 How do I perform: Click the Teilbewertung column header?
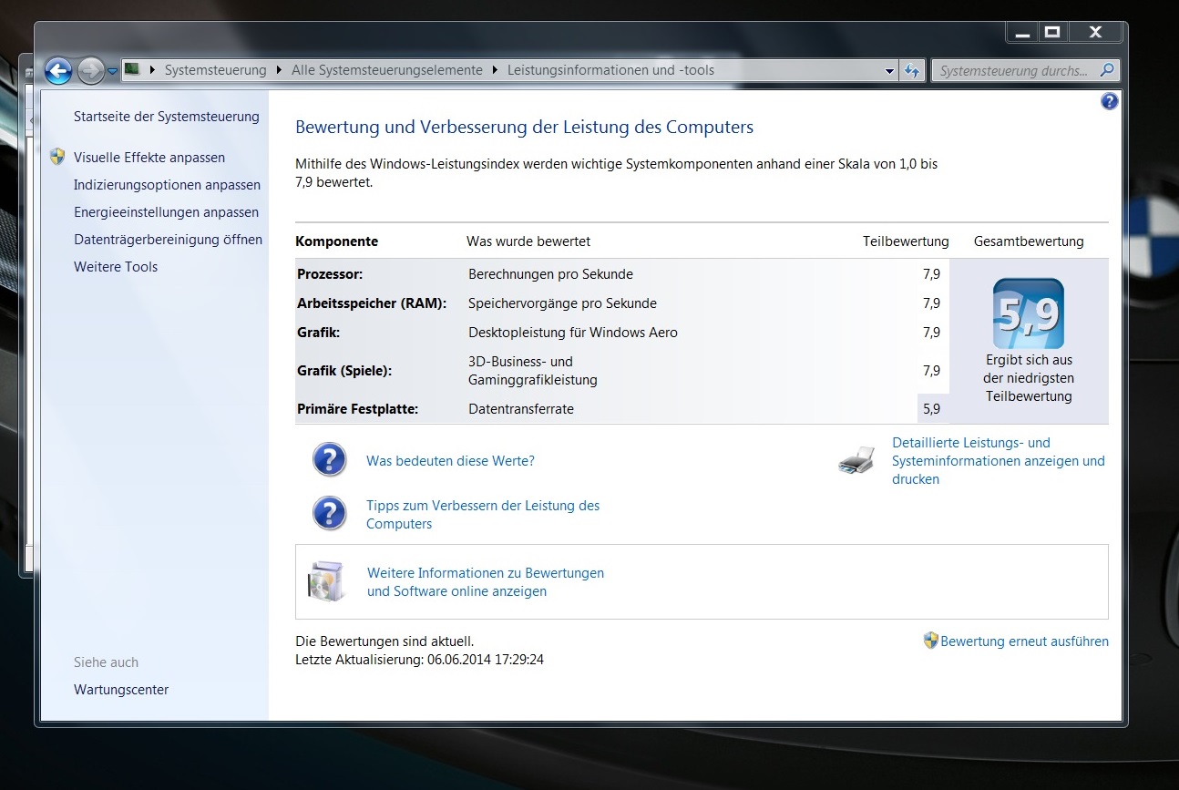tap(906, 241)
